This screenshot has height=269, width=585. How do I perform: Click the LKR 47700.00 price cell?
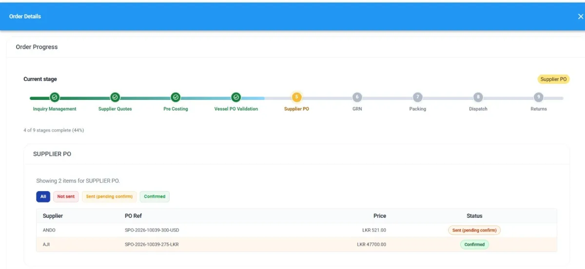pos(371,244)
